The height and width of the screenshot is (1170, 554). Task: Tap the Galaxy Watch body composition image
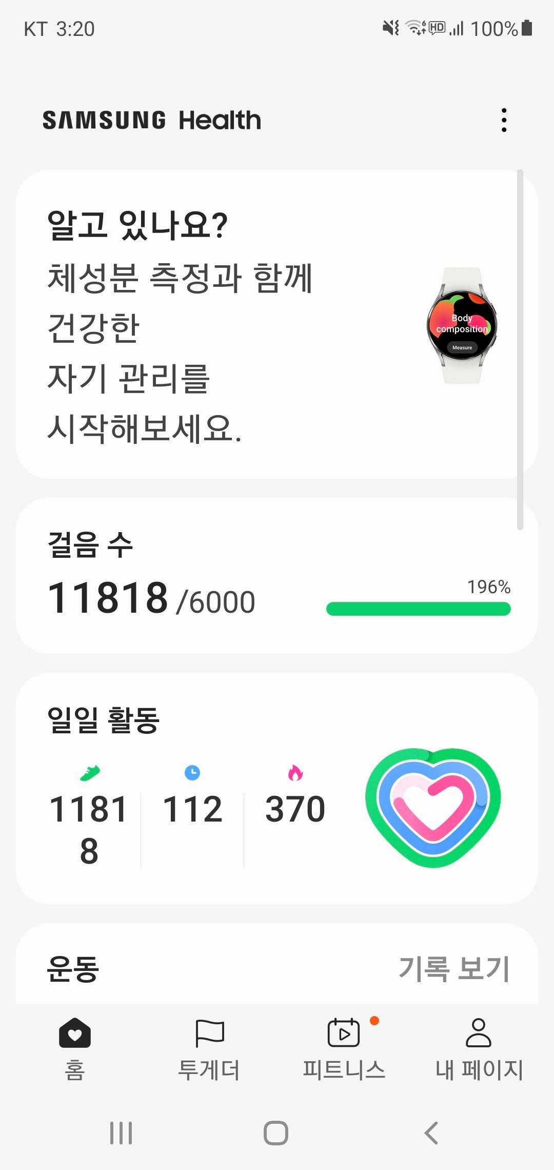462,325
